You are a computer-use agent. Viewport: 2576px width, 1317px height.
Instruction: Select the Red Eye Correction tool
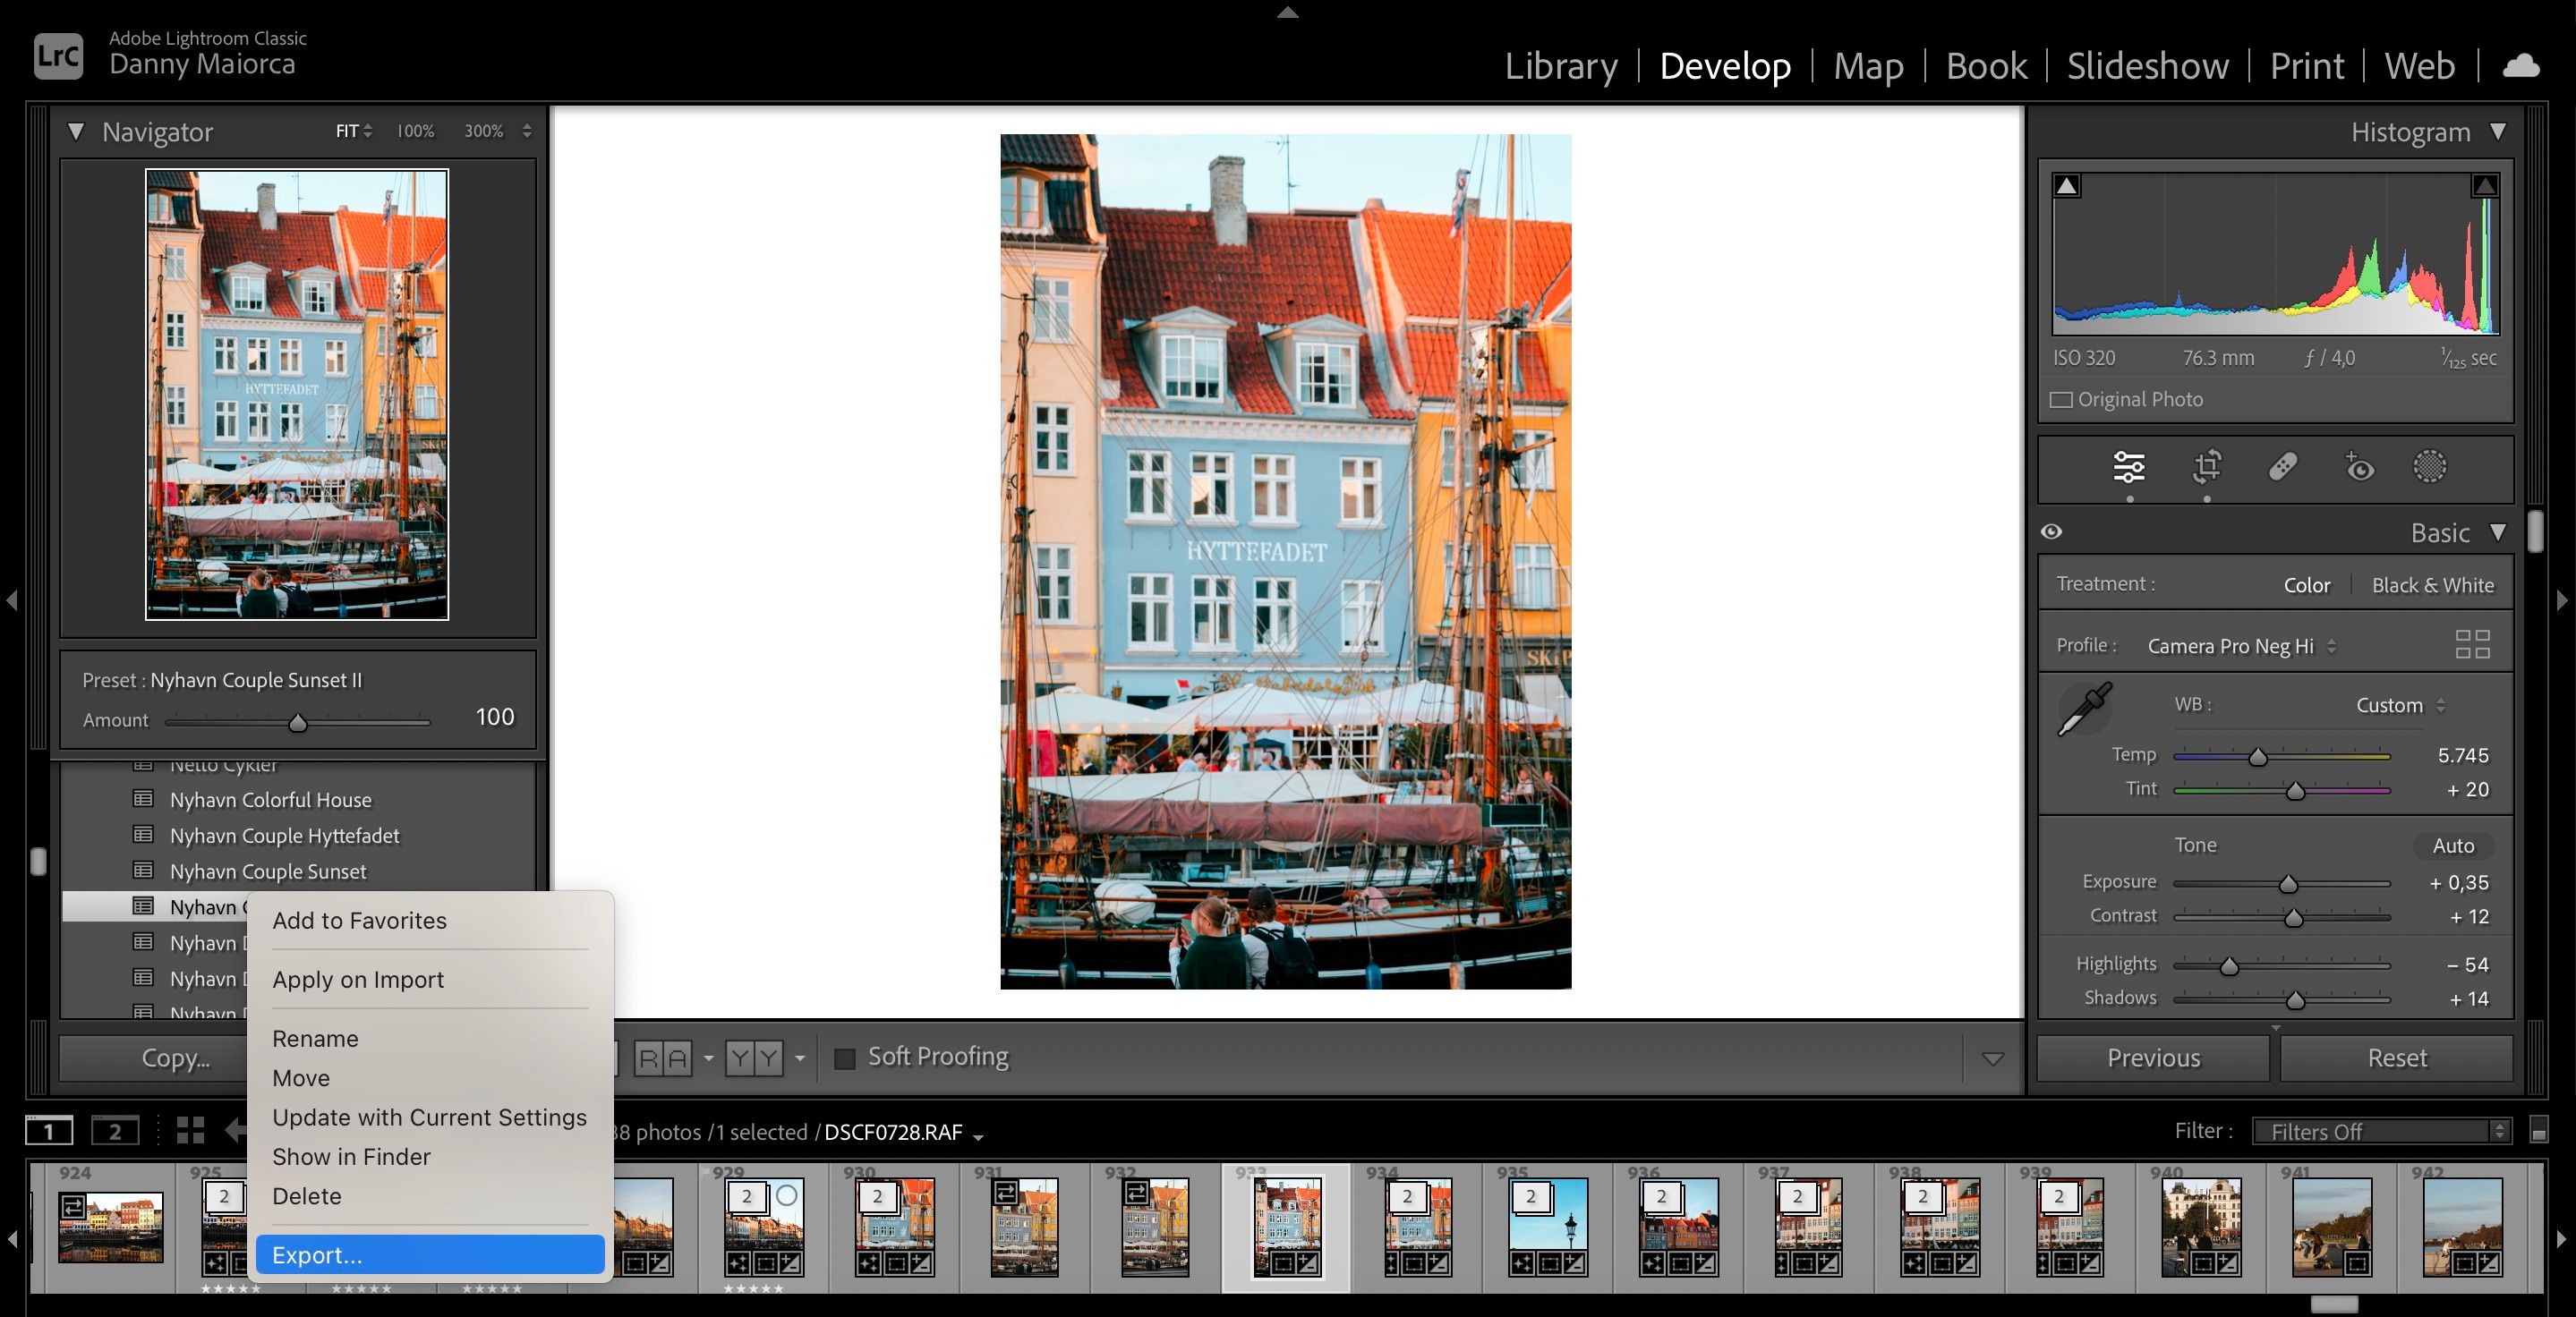tap(2358, 468)
